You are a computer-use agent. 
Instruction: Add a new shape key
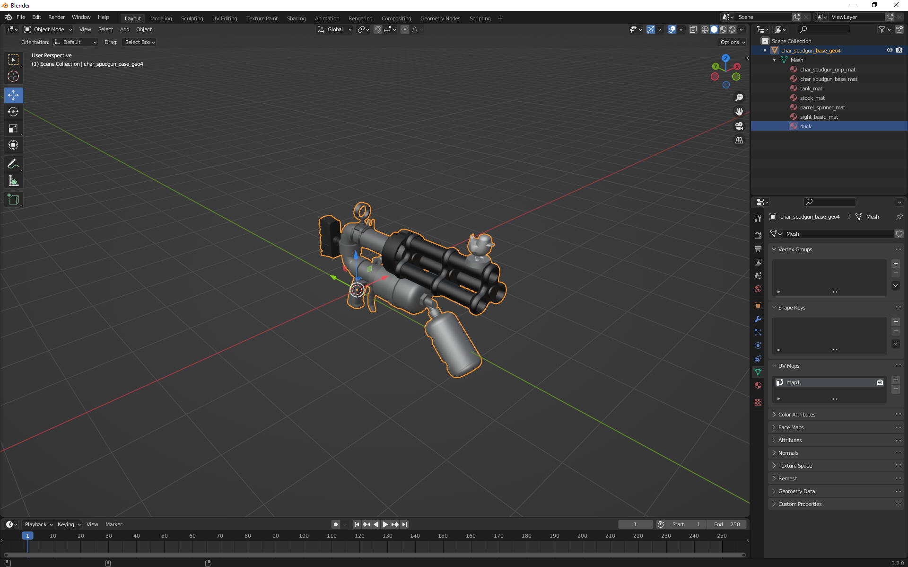click(x=896, y=322)
